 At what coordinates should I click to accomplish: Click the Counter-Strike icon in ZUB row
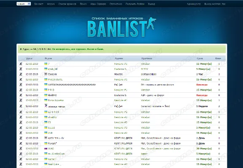[21, 133]
